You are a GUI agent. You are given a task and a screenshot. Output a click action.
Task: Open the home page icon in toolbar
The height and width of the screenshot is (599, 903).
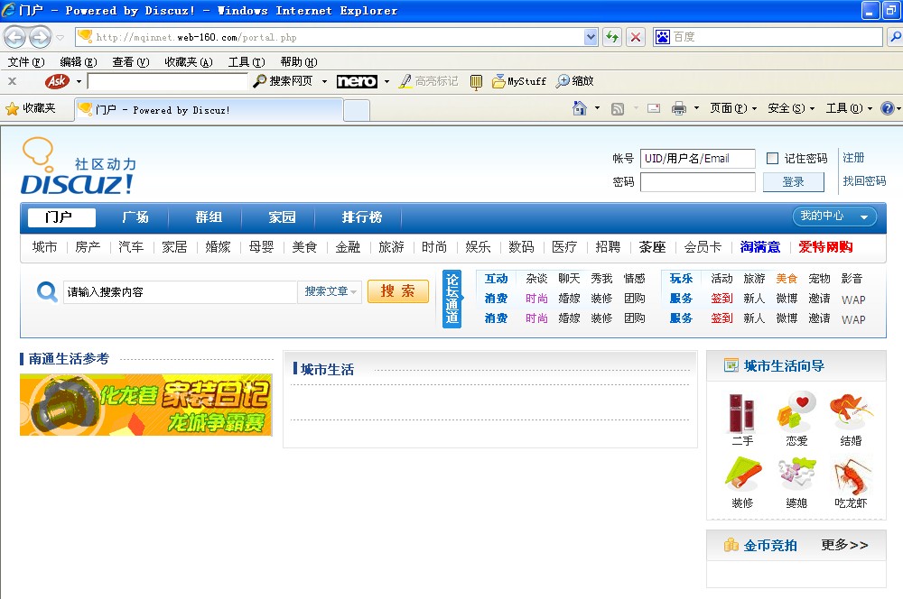point(581,108)
